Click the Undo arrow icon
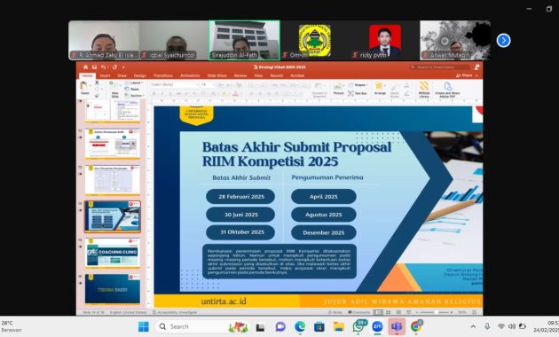 pos(103,67)
